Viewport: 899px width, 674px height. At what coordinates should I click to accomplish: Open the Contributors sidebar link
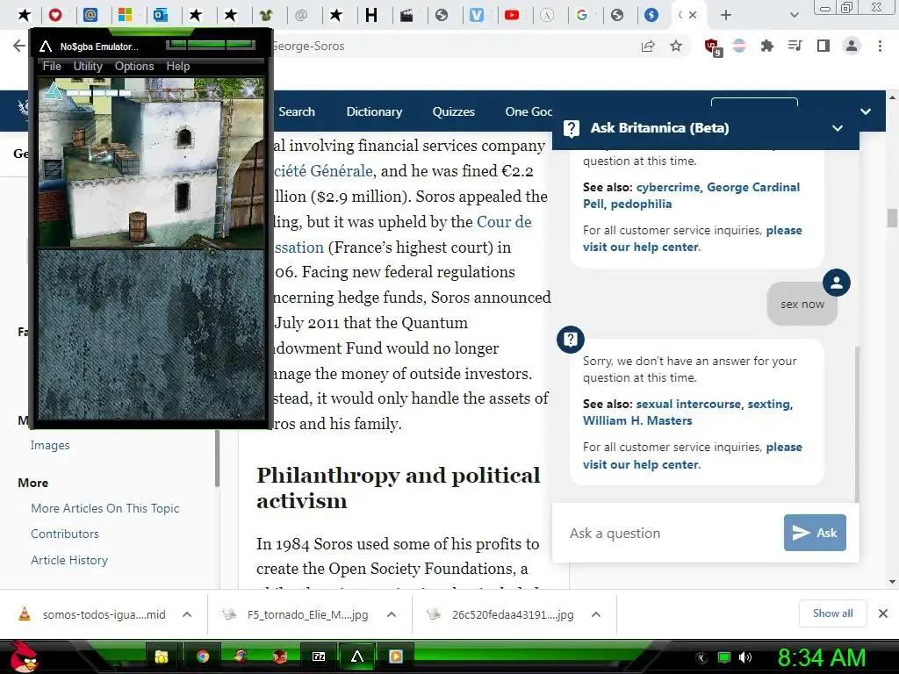coord(65,534)
